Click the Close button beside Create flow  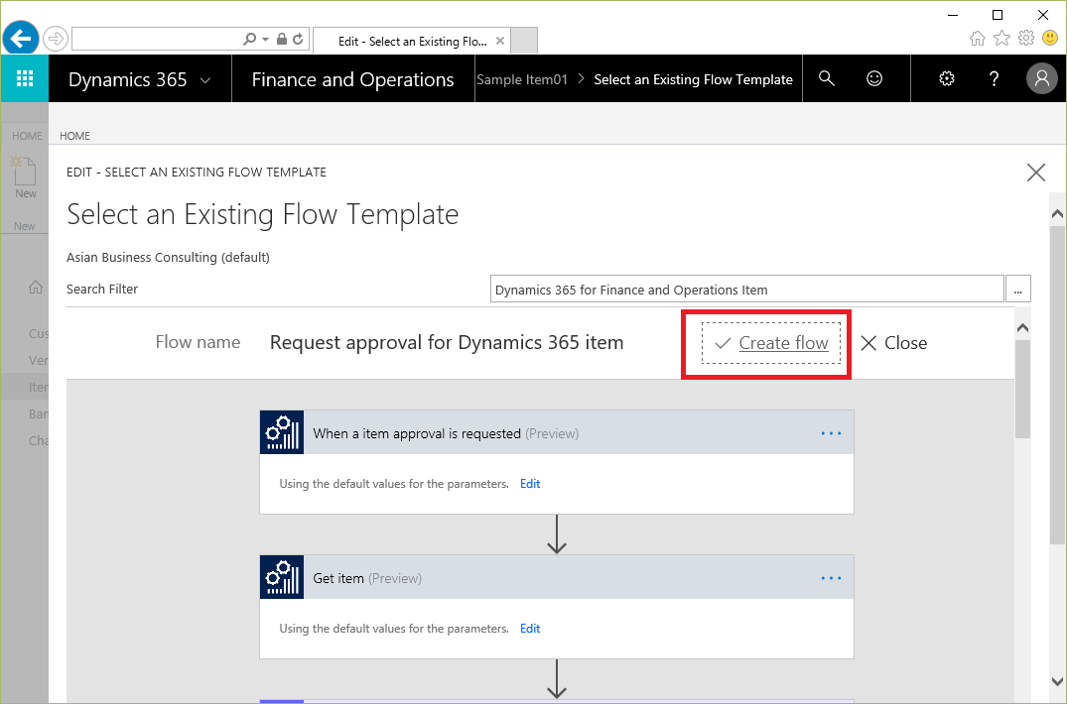[x=894, y=343]
